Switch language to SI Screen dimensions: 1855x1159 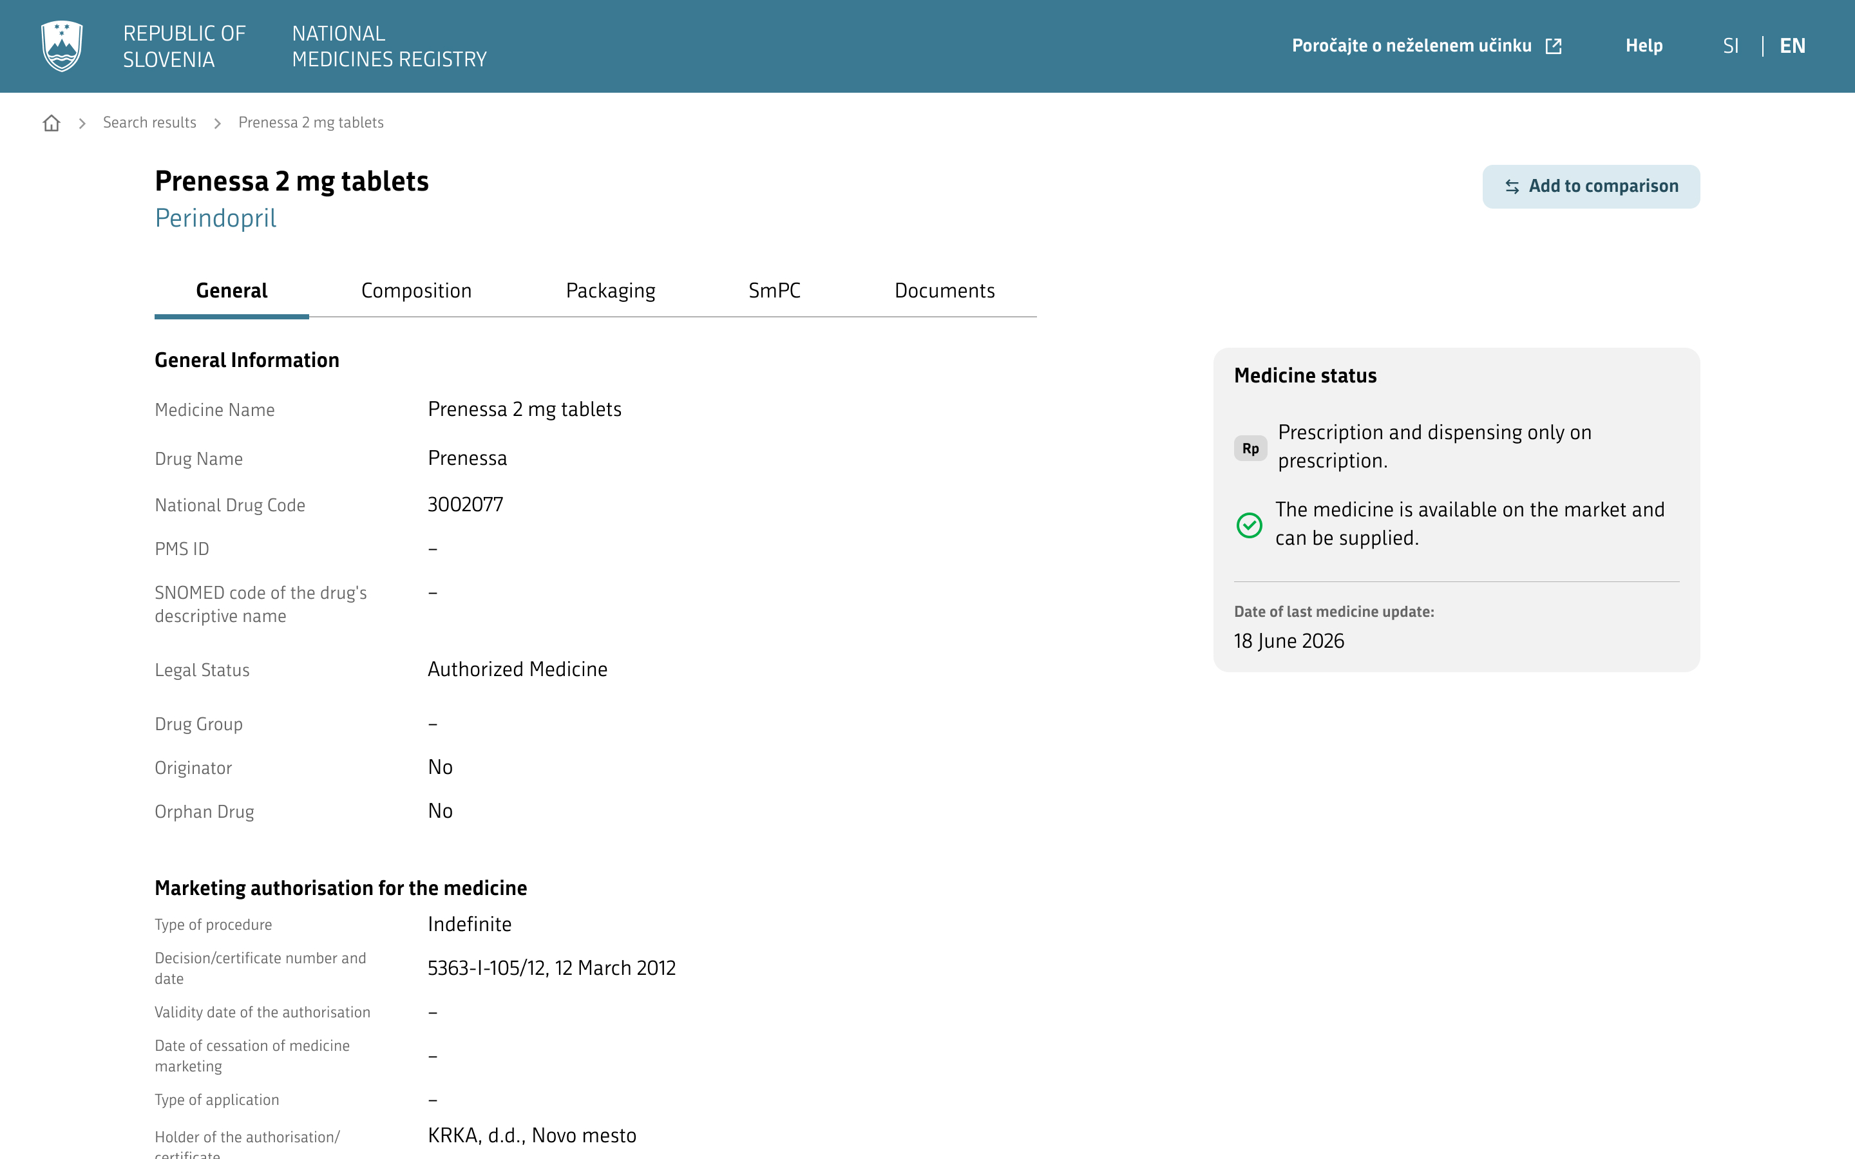[x=1731, y=46]
